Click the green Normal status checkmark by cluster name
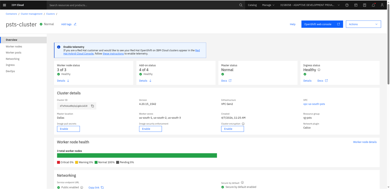Image resolution: width=390 pixels, height=189 pixels. pyautogui.click(x=41, y=24)
